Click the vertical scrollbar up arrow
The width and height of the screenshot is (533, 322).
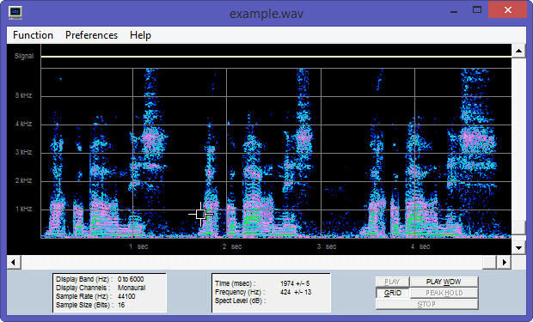pos(518,52)
